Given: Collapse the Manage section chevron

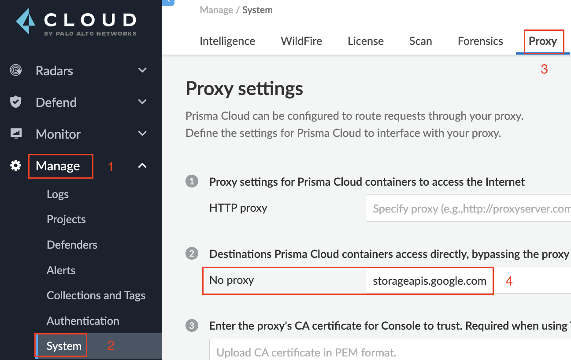Looking at the screenshot, I should click(142, 165).
